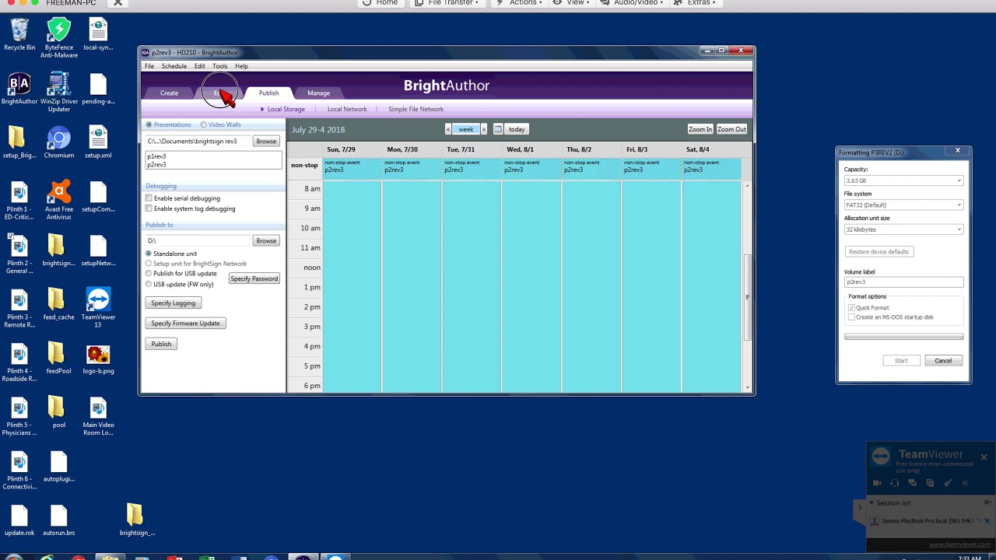Image resolution: width=996 pixels, height=560 pixels.
Task: Click the Specify Logging button
Action: [x=174, y=303]
